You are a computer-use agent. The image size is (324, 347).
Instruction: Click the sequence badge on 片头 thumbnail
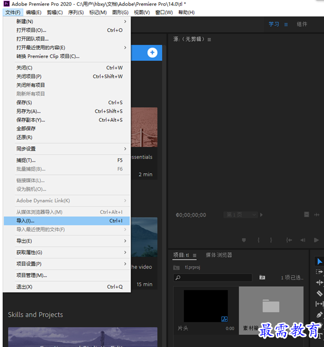point(224,319)
